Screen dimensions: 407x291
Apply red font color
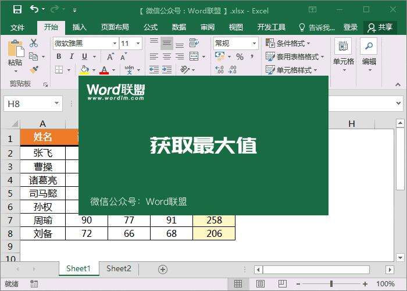[x=104, y=70]
